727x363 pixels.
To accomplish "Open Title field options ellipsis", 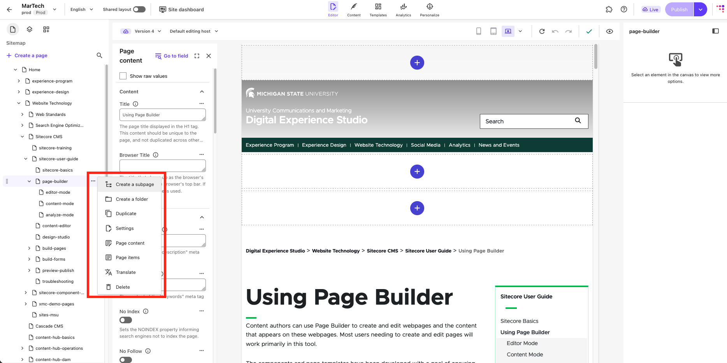I will tap(202, 103).
